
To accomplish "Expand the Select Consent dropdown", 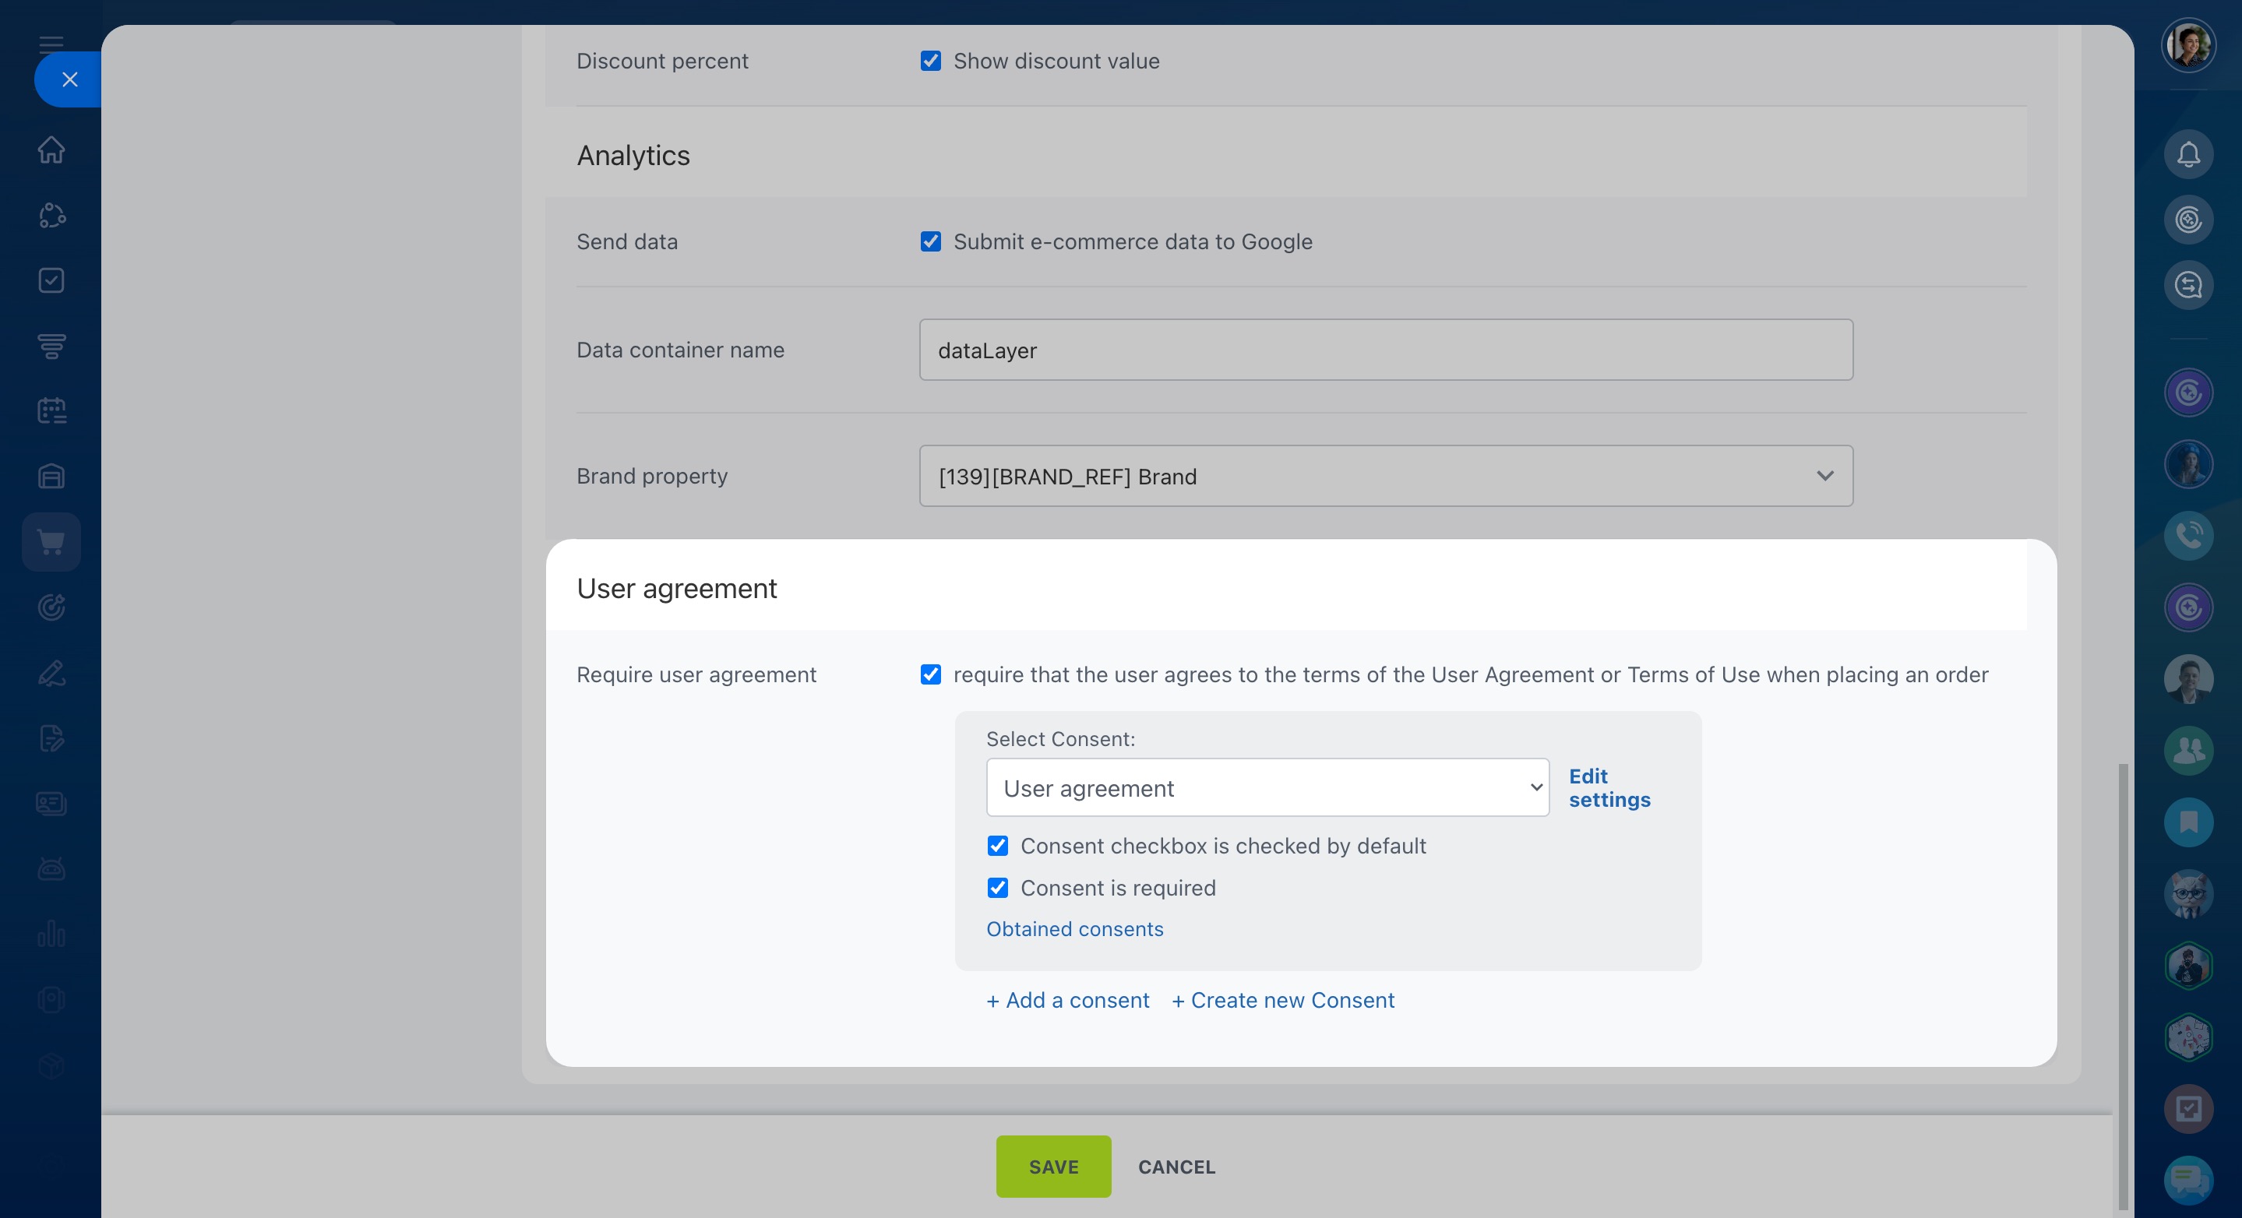I will point(1267,787).
